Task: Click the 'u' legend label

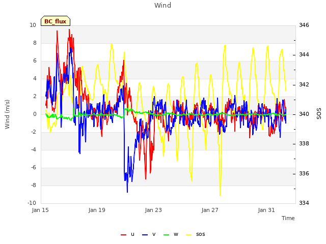Action: pyautogui.click(x=132, y=234)
